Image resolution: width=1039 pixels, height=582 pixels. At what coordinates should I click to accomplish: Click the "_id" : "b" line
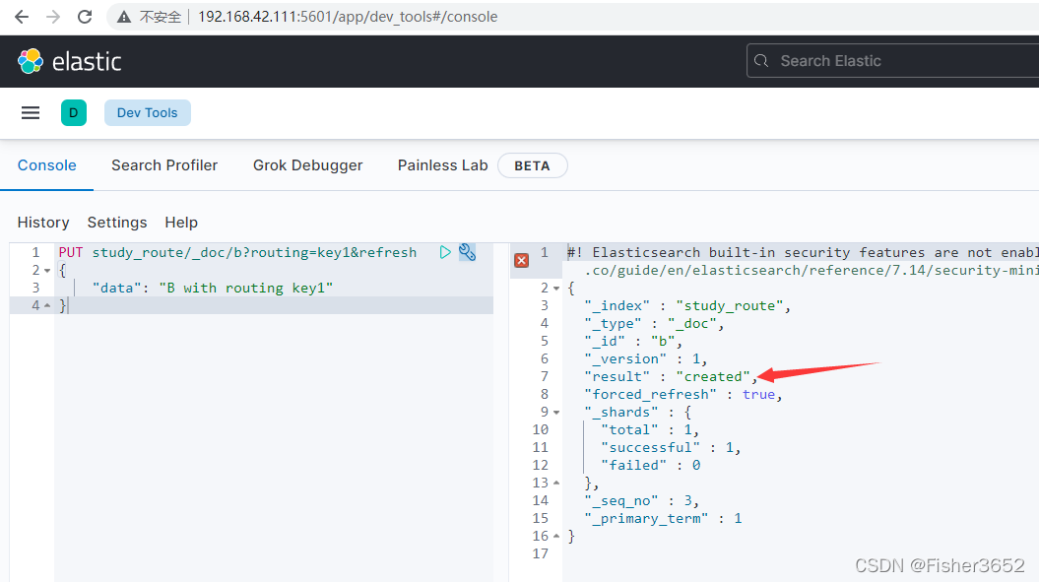pyautogui.click(x=633, y=342)
